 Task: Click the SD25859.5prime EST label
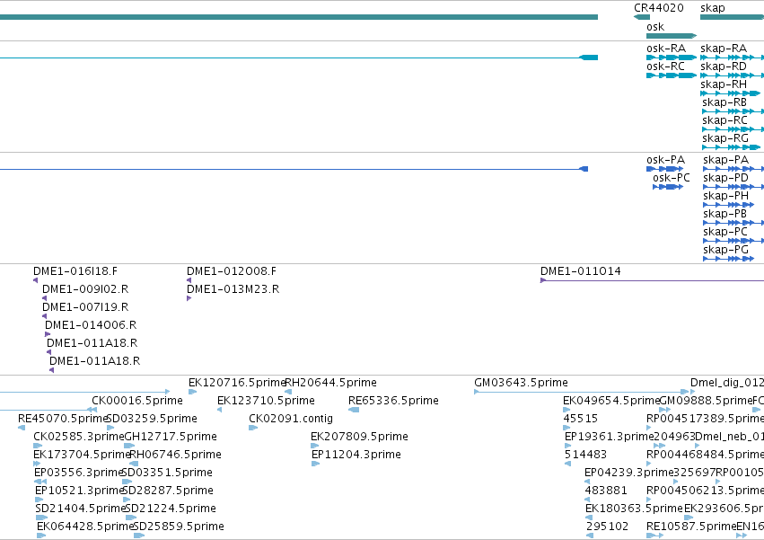click(x=179, y=527)
